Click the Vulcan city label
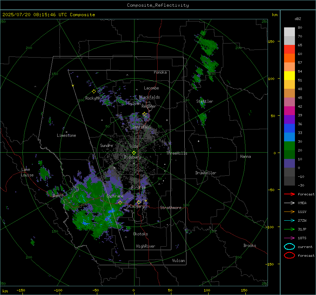The image size is (316, 295). [178, 261]
